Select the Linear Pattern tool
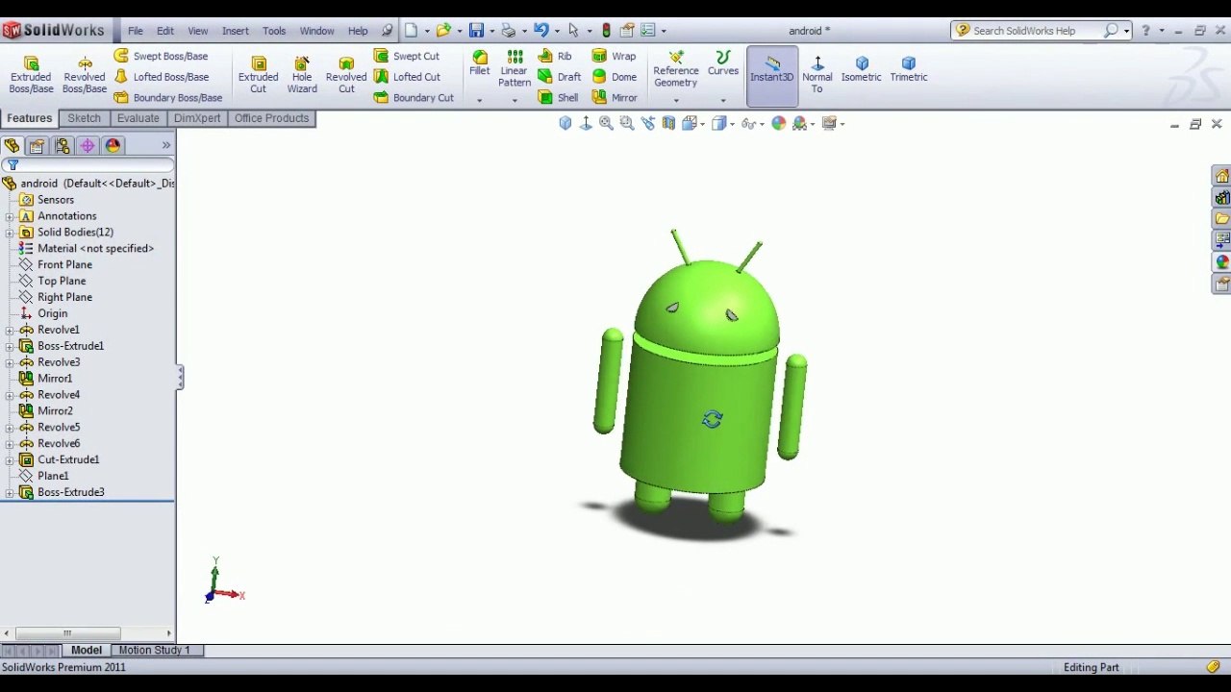The width and height of the screenshot is (1231, 692). coord(515,69)
